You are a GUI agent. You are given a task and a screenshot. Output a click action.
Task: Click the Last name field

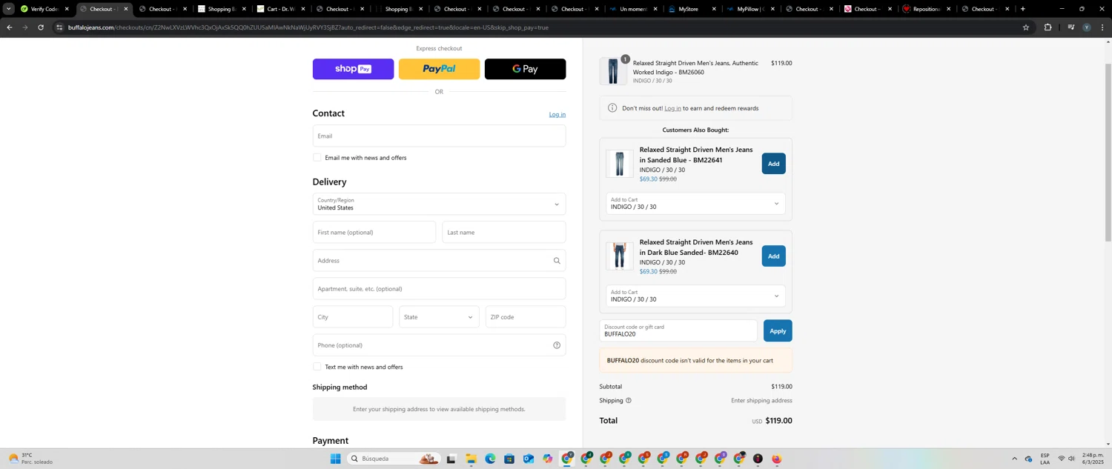click(504, 232)
